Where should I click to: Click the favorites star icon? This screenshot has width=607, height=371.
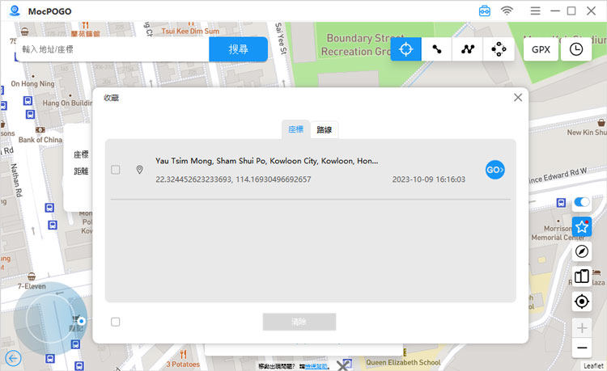(x=581, y=227)
